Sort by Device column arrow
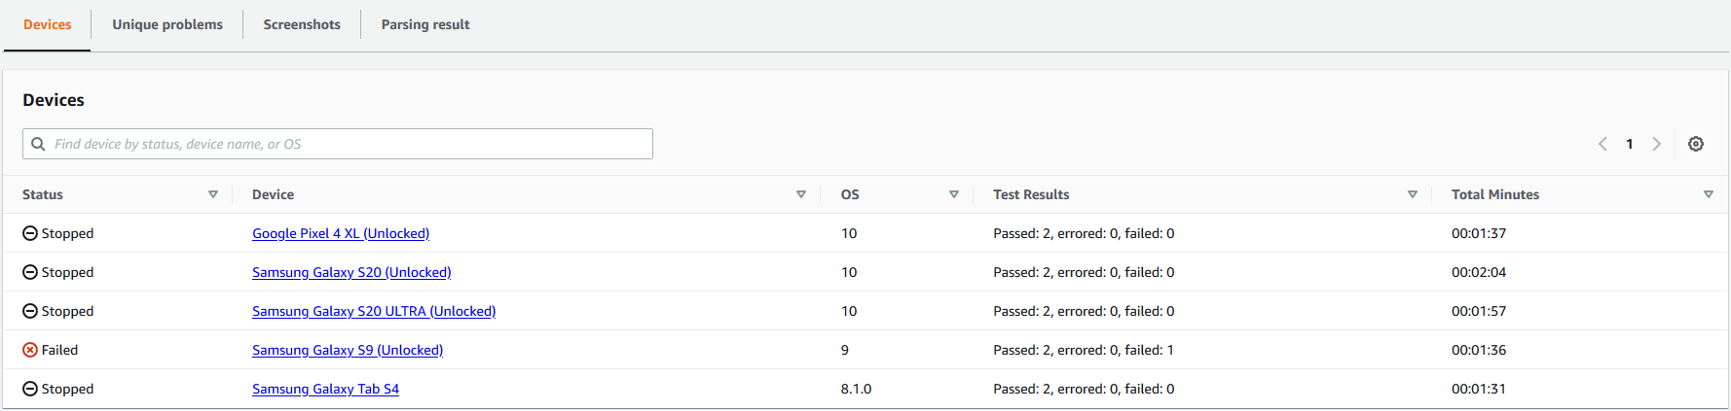The height and width of the screenshot is (411, 1731). tap(801, 194)
